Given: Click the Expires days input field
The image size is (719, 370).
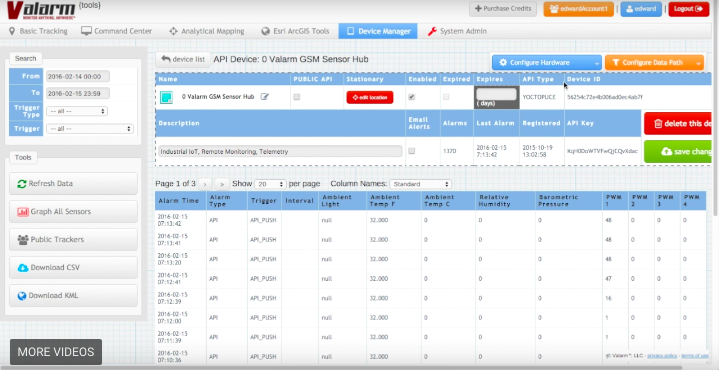Looking at the screenshot, I should coord(496,94).
